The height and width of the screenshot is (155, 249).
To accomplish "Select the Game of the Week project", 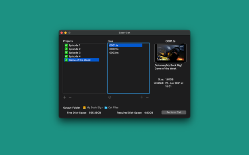I will pos(82,60).
